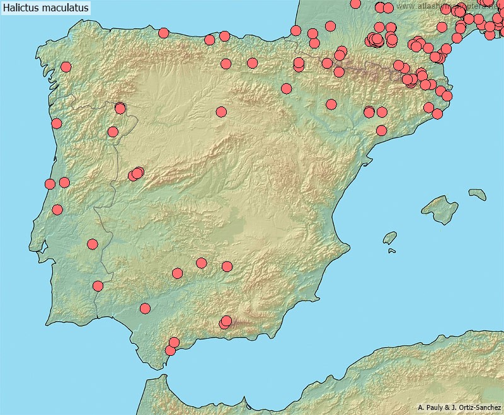Select the marker on southeastern Portugal border
The height and width of the screenshot is (415, 504).
98,286
